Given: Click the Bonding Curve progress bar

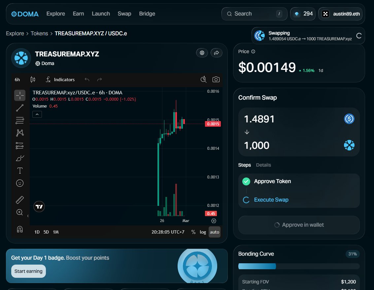Looking at the screenshot, I should [299, 266].
